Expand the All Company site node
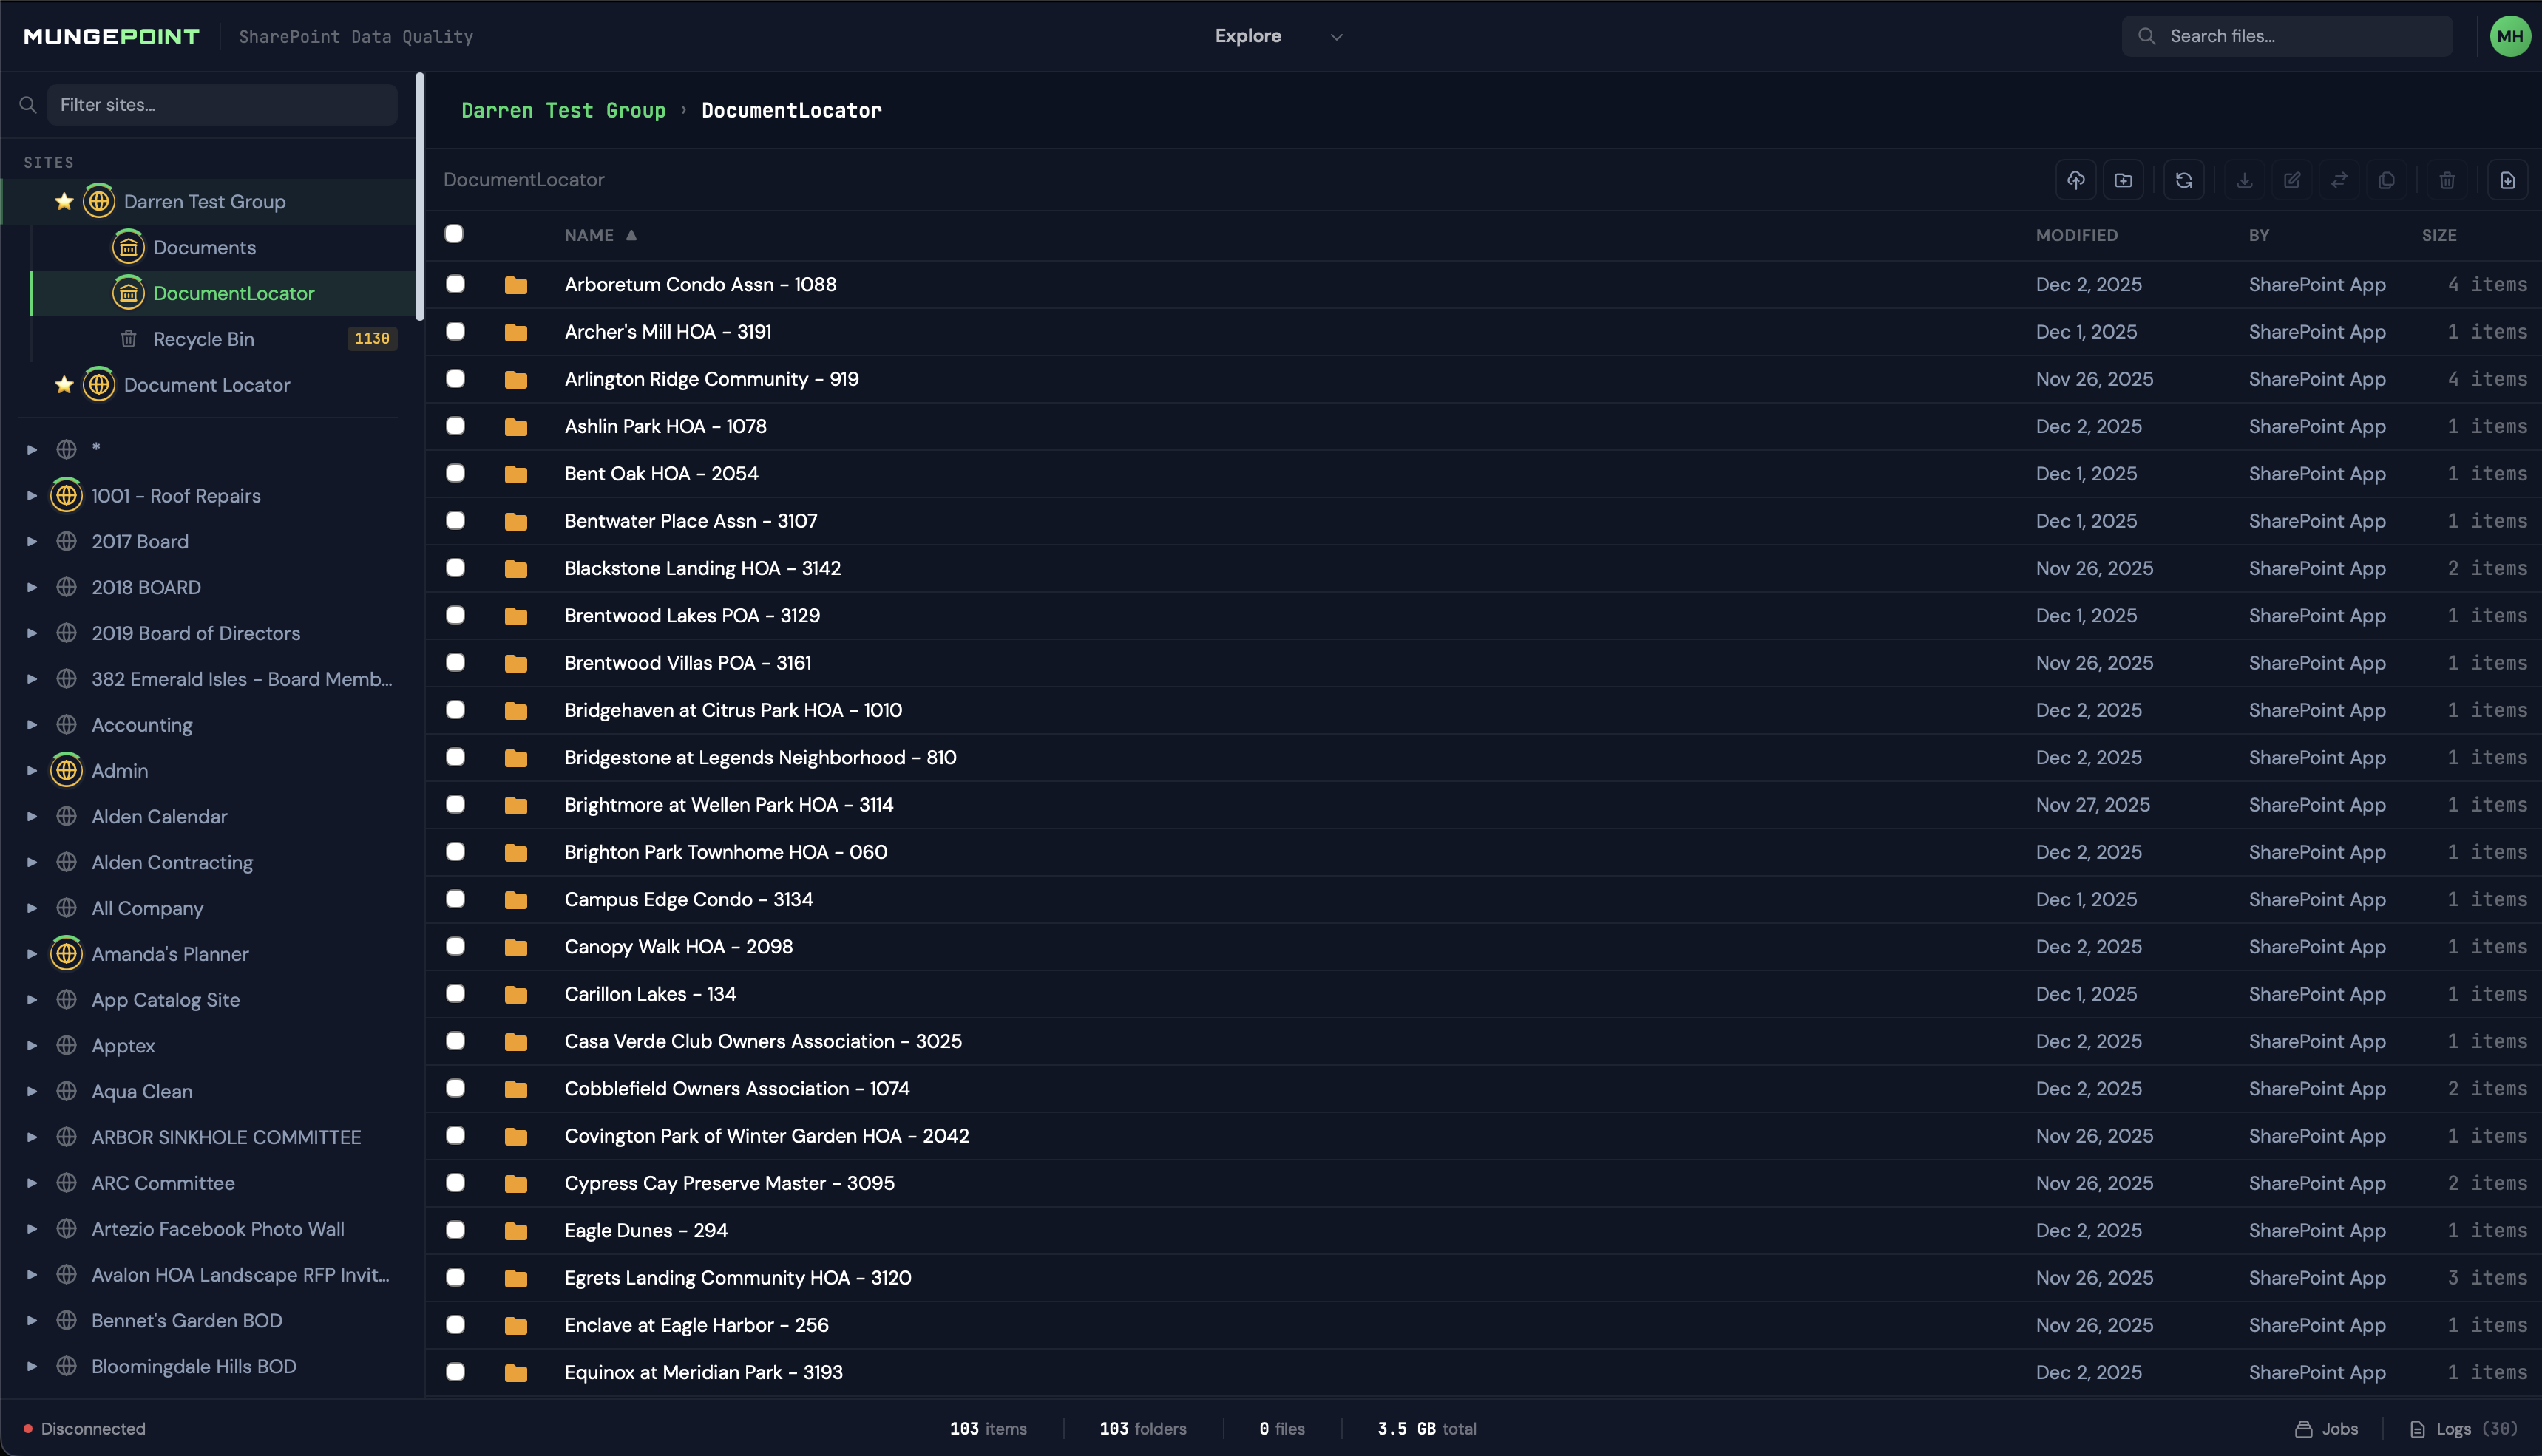 pyautogui.click(x=32, y=908)
